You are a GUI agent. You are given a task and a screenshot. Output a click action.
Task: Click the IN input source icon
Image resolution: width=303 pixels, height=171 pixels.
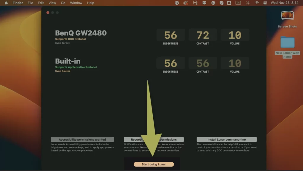[238, 3]
